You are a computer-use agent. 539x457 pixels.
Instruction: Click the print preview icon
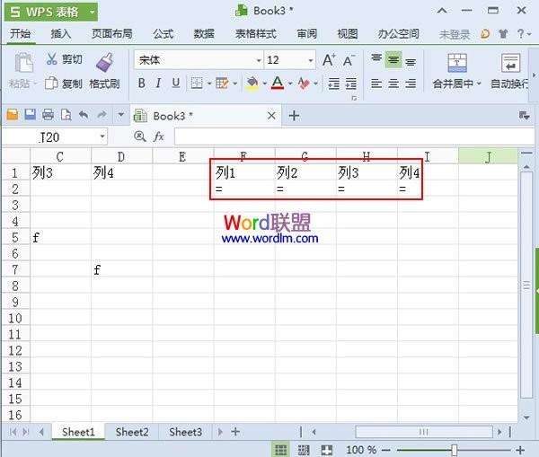[66, 115]
